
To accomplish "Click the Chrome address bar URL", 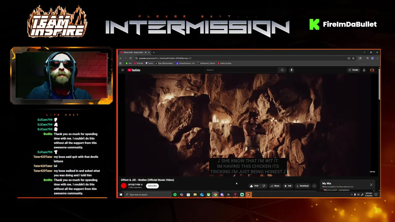I will [x=165, y=58].
